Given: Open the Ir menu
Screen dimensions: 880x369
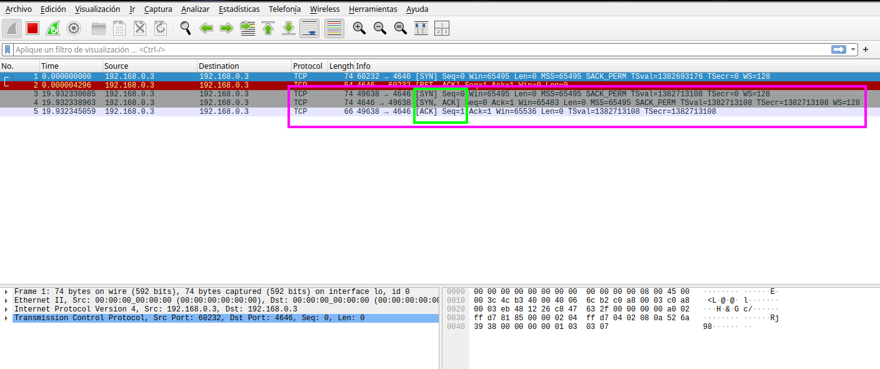Looking at the screenshot, I should point(132,9).
